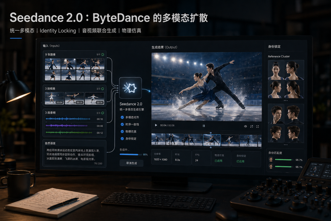The height and width of the screenshot is (221, 331).
Task: Click the 生成中... status text
Action: click(124, 150)
